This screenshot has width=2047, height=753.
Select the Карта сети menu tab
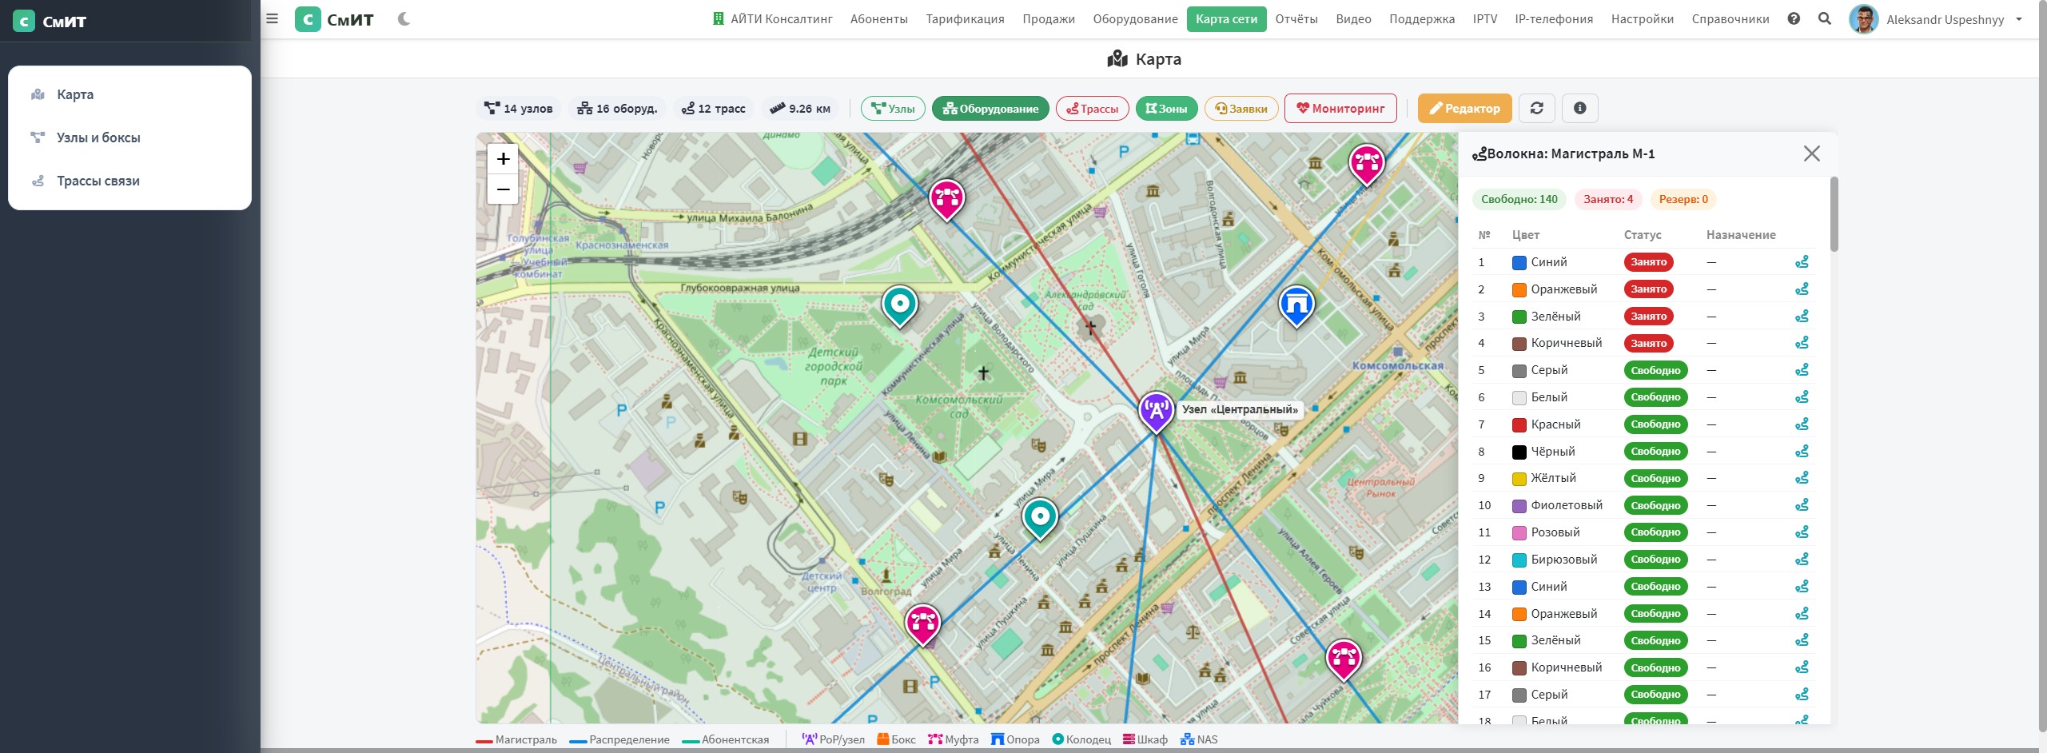(x=1226, y=19)
